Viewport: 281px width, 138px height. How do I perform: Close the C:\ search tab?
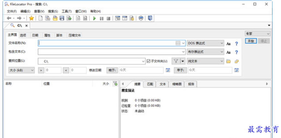[26, 26]
